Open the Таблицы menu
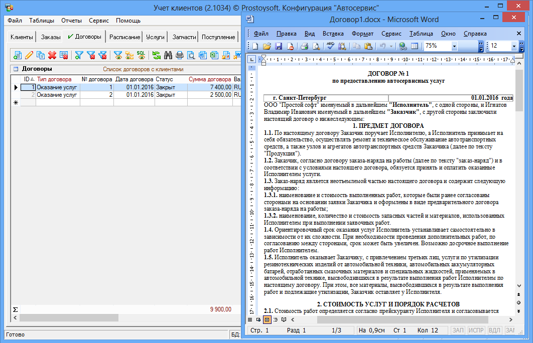 [42, 21]
